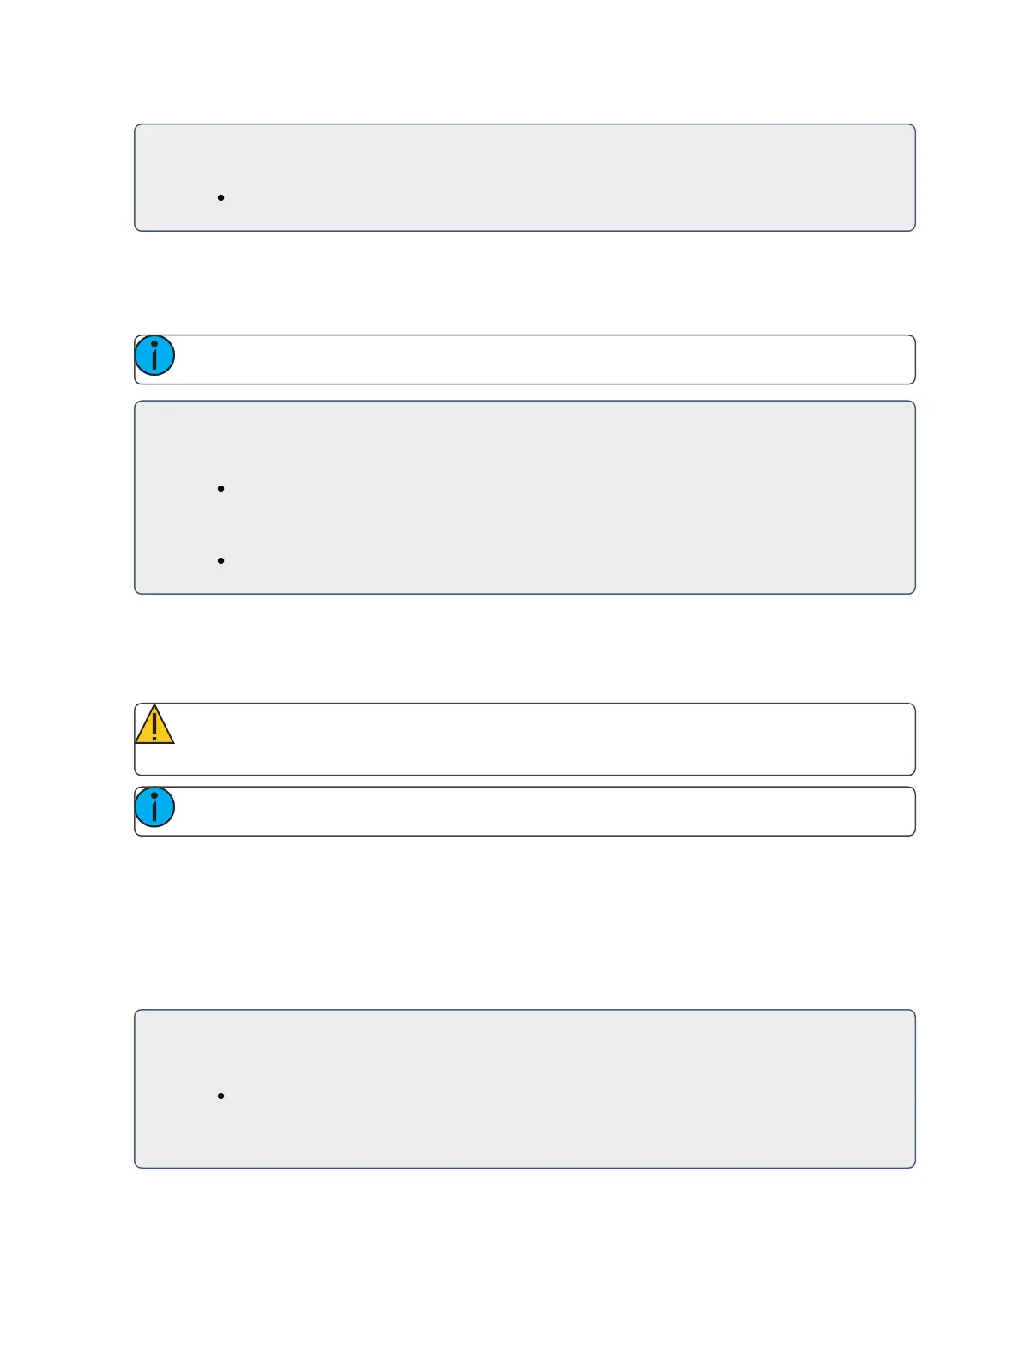The height and width of the screenshot is (1359, 1019).
Task: Click the blue info icon in the upper note box
Action: (155, 355)
